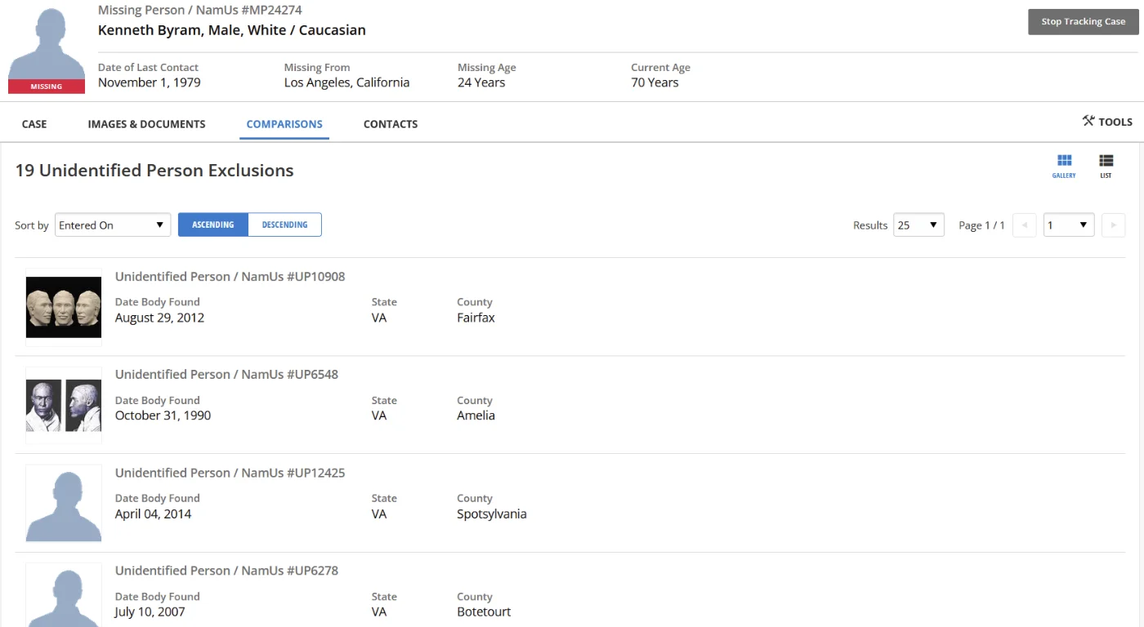Go to the Contacts tab
Viewport: 1144px width, 627px height.
tap(391, 124)
